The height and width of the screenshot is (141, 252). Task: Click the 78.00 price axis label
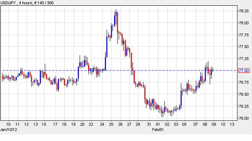pos(244,23)
